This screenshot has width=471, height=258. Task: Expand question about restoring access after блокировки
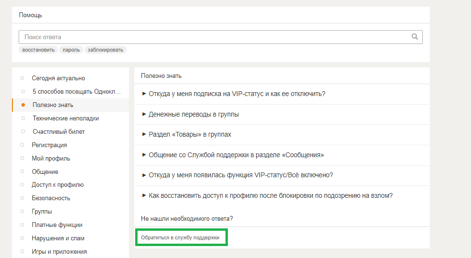[270, 195]
